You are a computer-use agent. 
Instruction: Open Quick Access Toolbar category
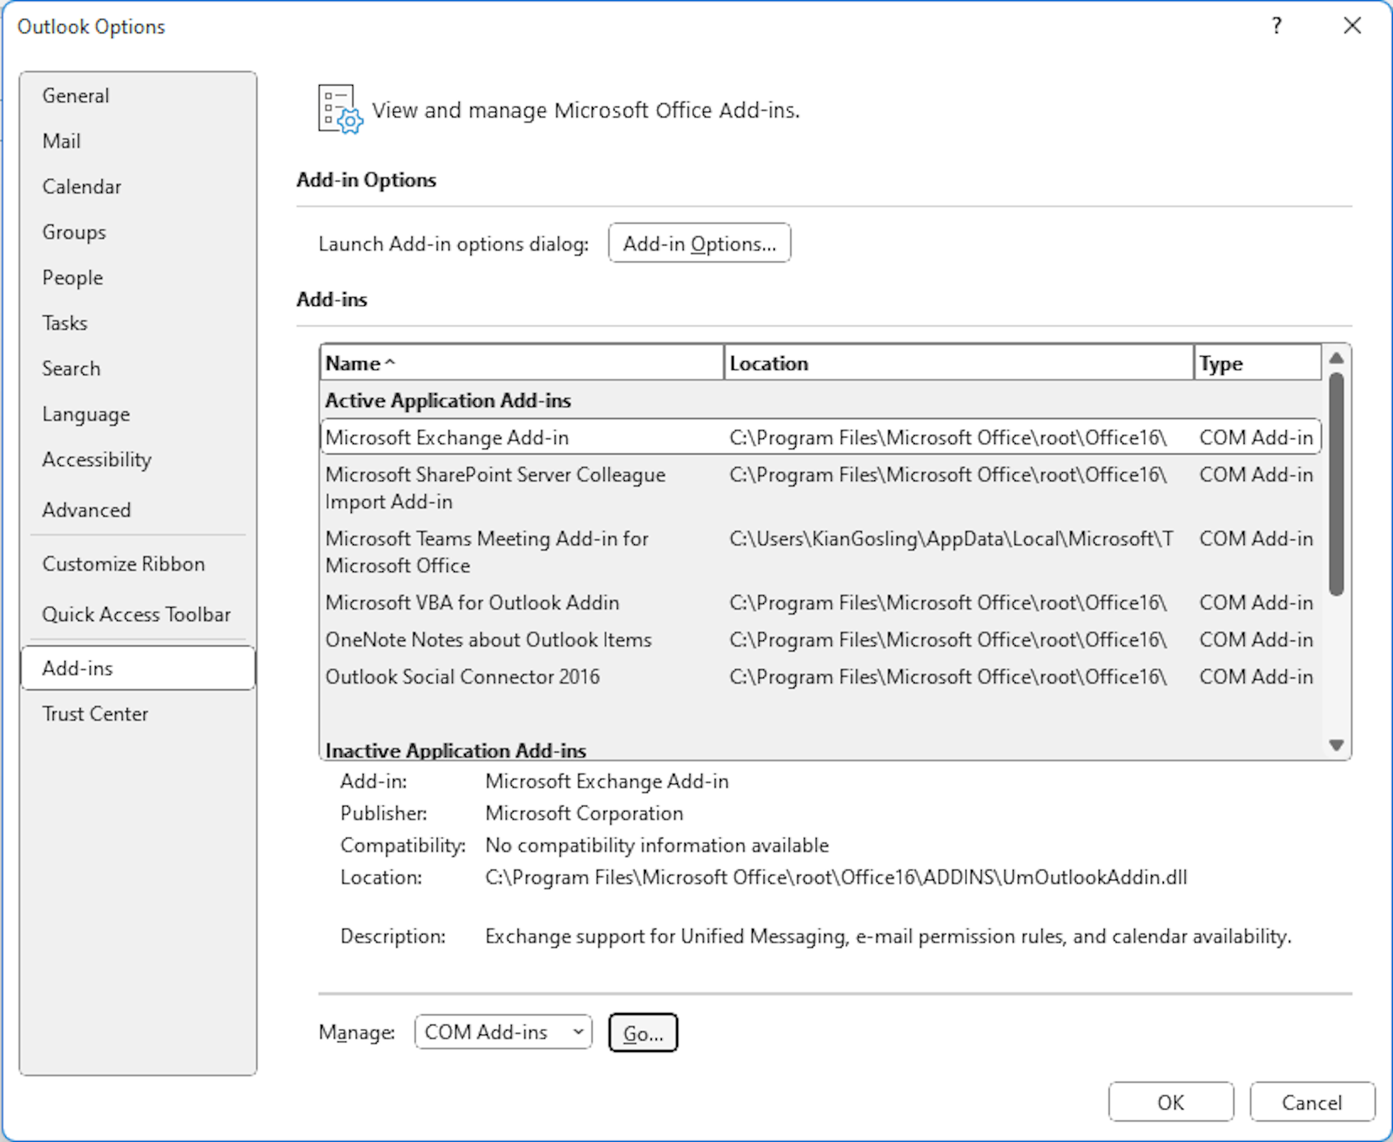tap(138, 614)
